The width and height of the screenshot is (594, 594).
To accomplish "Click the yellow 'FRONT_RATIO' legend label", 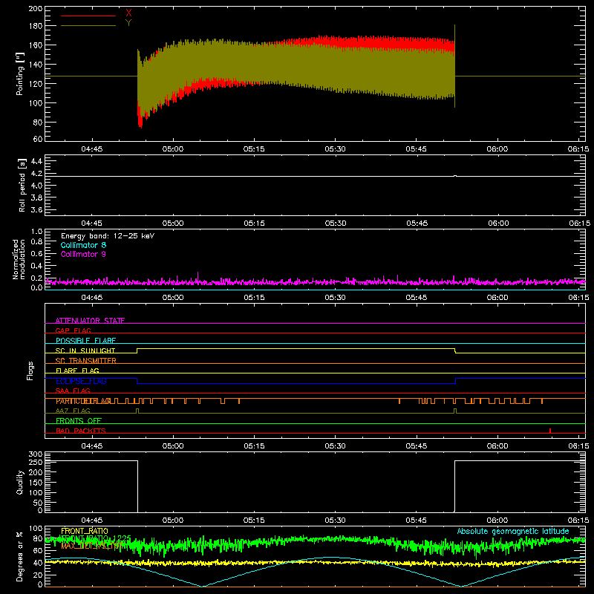I will tap(85, 531).
